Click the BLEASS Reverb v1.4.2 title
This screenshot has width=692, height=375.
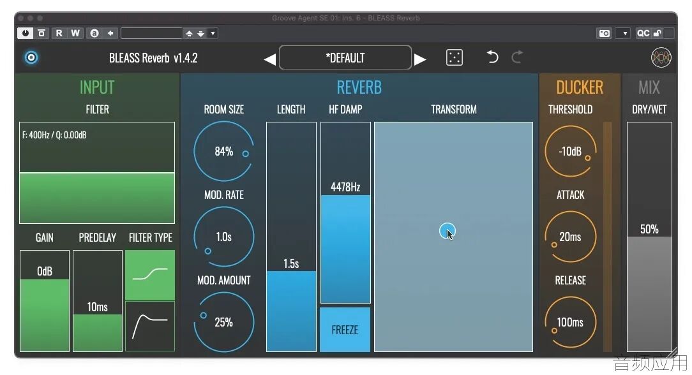click(153, 58)
